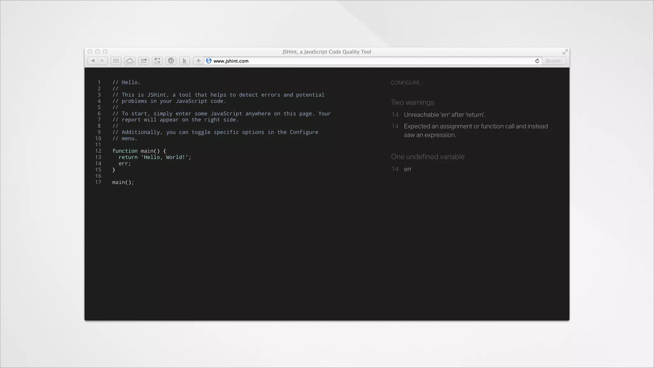Show iCloud Tabs
Viewport: 654px width, 368px height.
130,61
